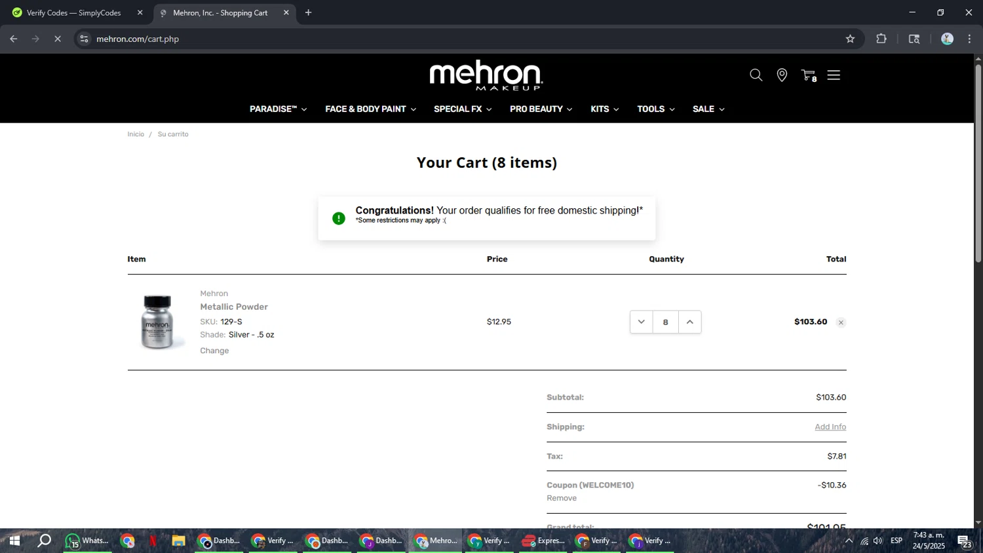
Task: Click the ESP language indicator
Action: [x=896, y=541]
